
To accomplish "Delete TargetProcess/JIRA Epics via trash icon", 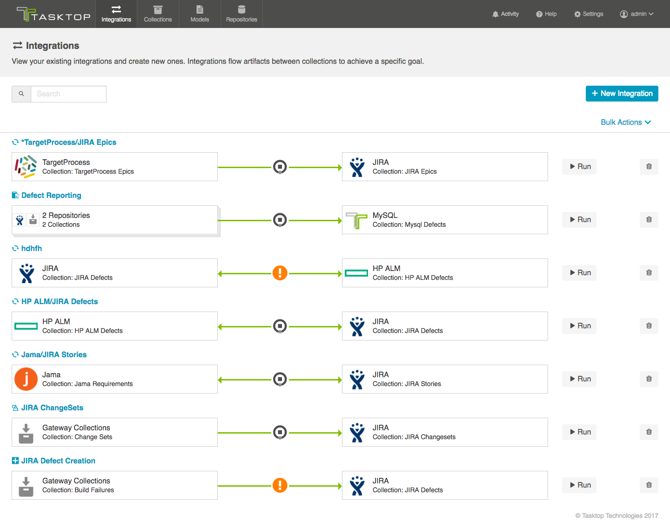I will click(649, 167).
